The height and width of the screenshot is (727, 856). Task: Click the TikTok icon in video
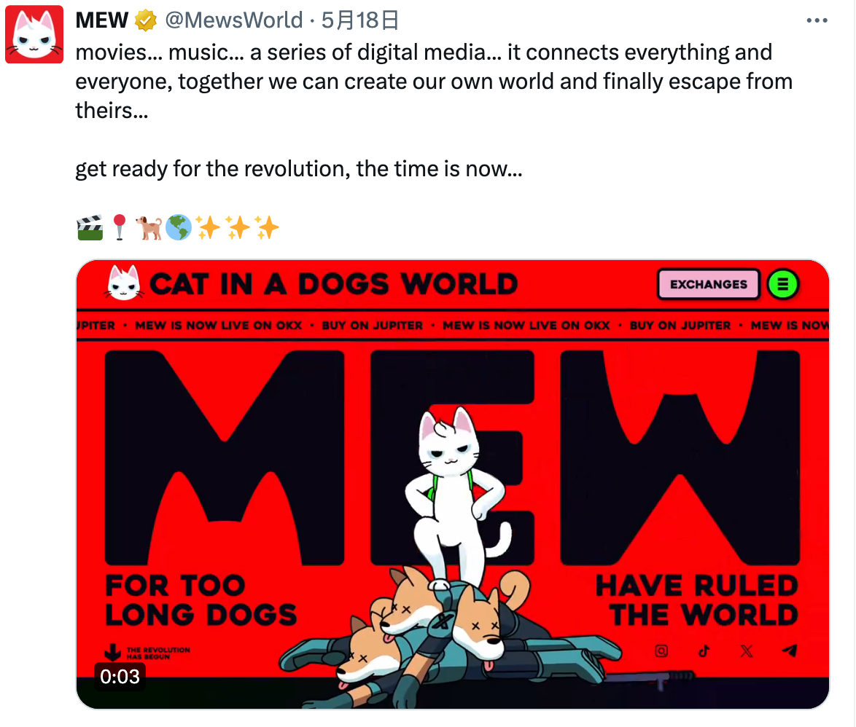[x=704, y=651]
